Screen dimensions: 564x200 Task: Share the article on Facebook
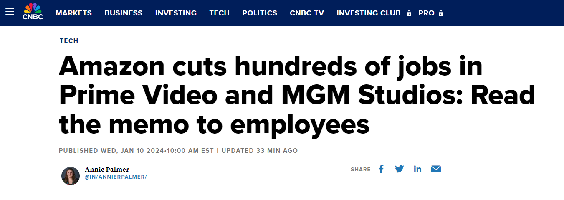tap(381, 169)
